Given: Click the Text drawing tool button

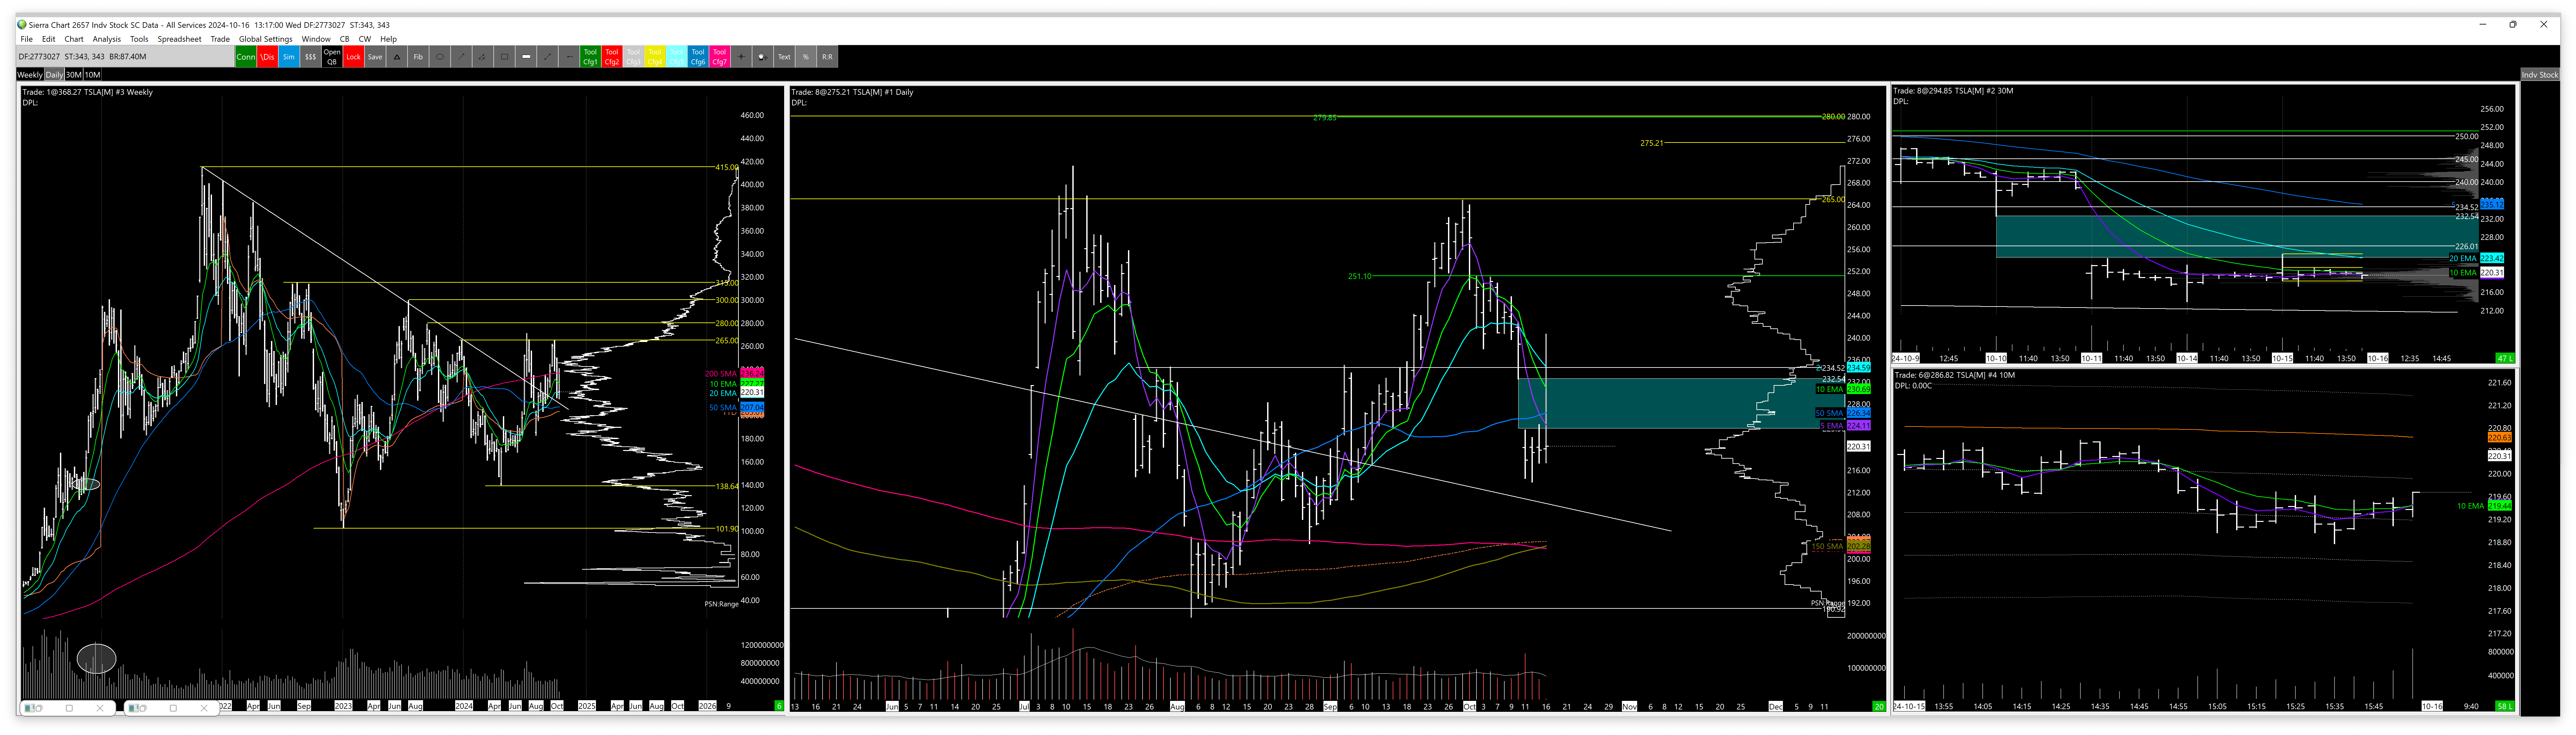Looking at the screenshot, I should 784,57.
